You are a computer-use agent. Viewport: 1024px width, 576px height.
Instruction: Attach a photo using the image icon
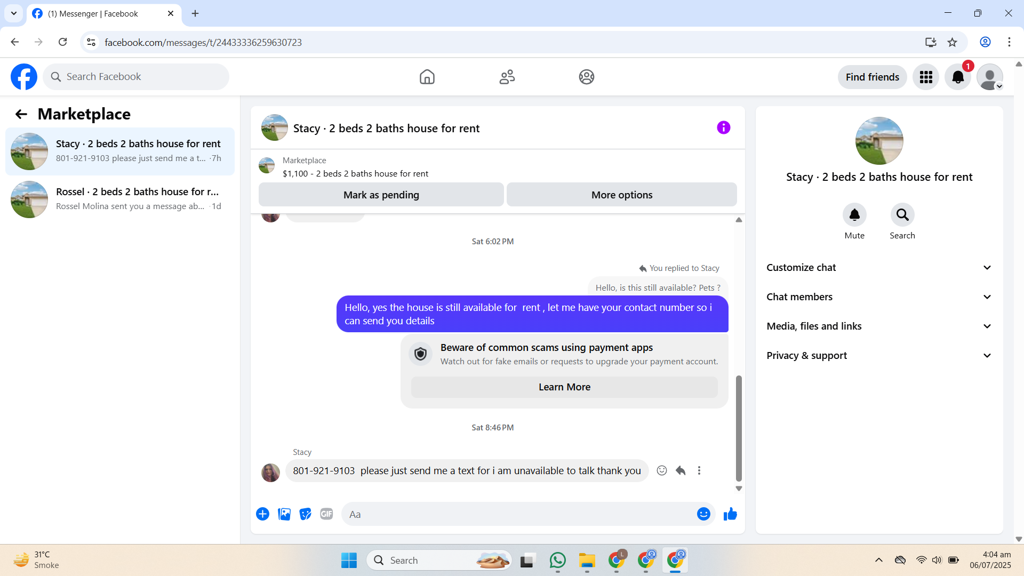[284, 514]
